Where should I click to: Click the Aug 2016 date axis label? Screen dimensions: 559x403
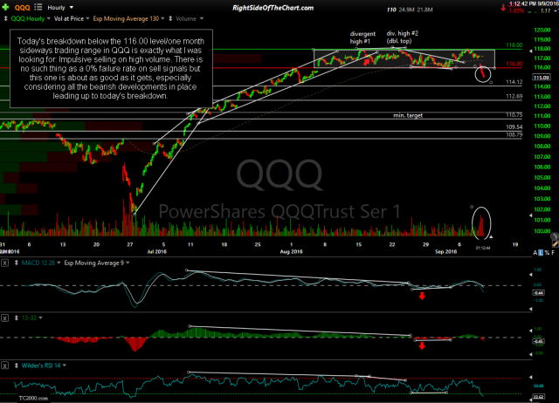coord(291,251)
